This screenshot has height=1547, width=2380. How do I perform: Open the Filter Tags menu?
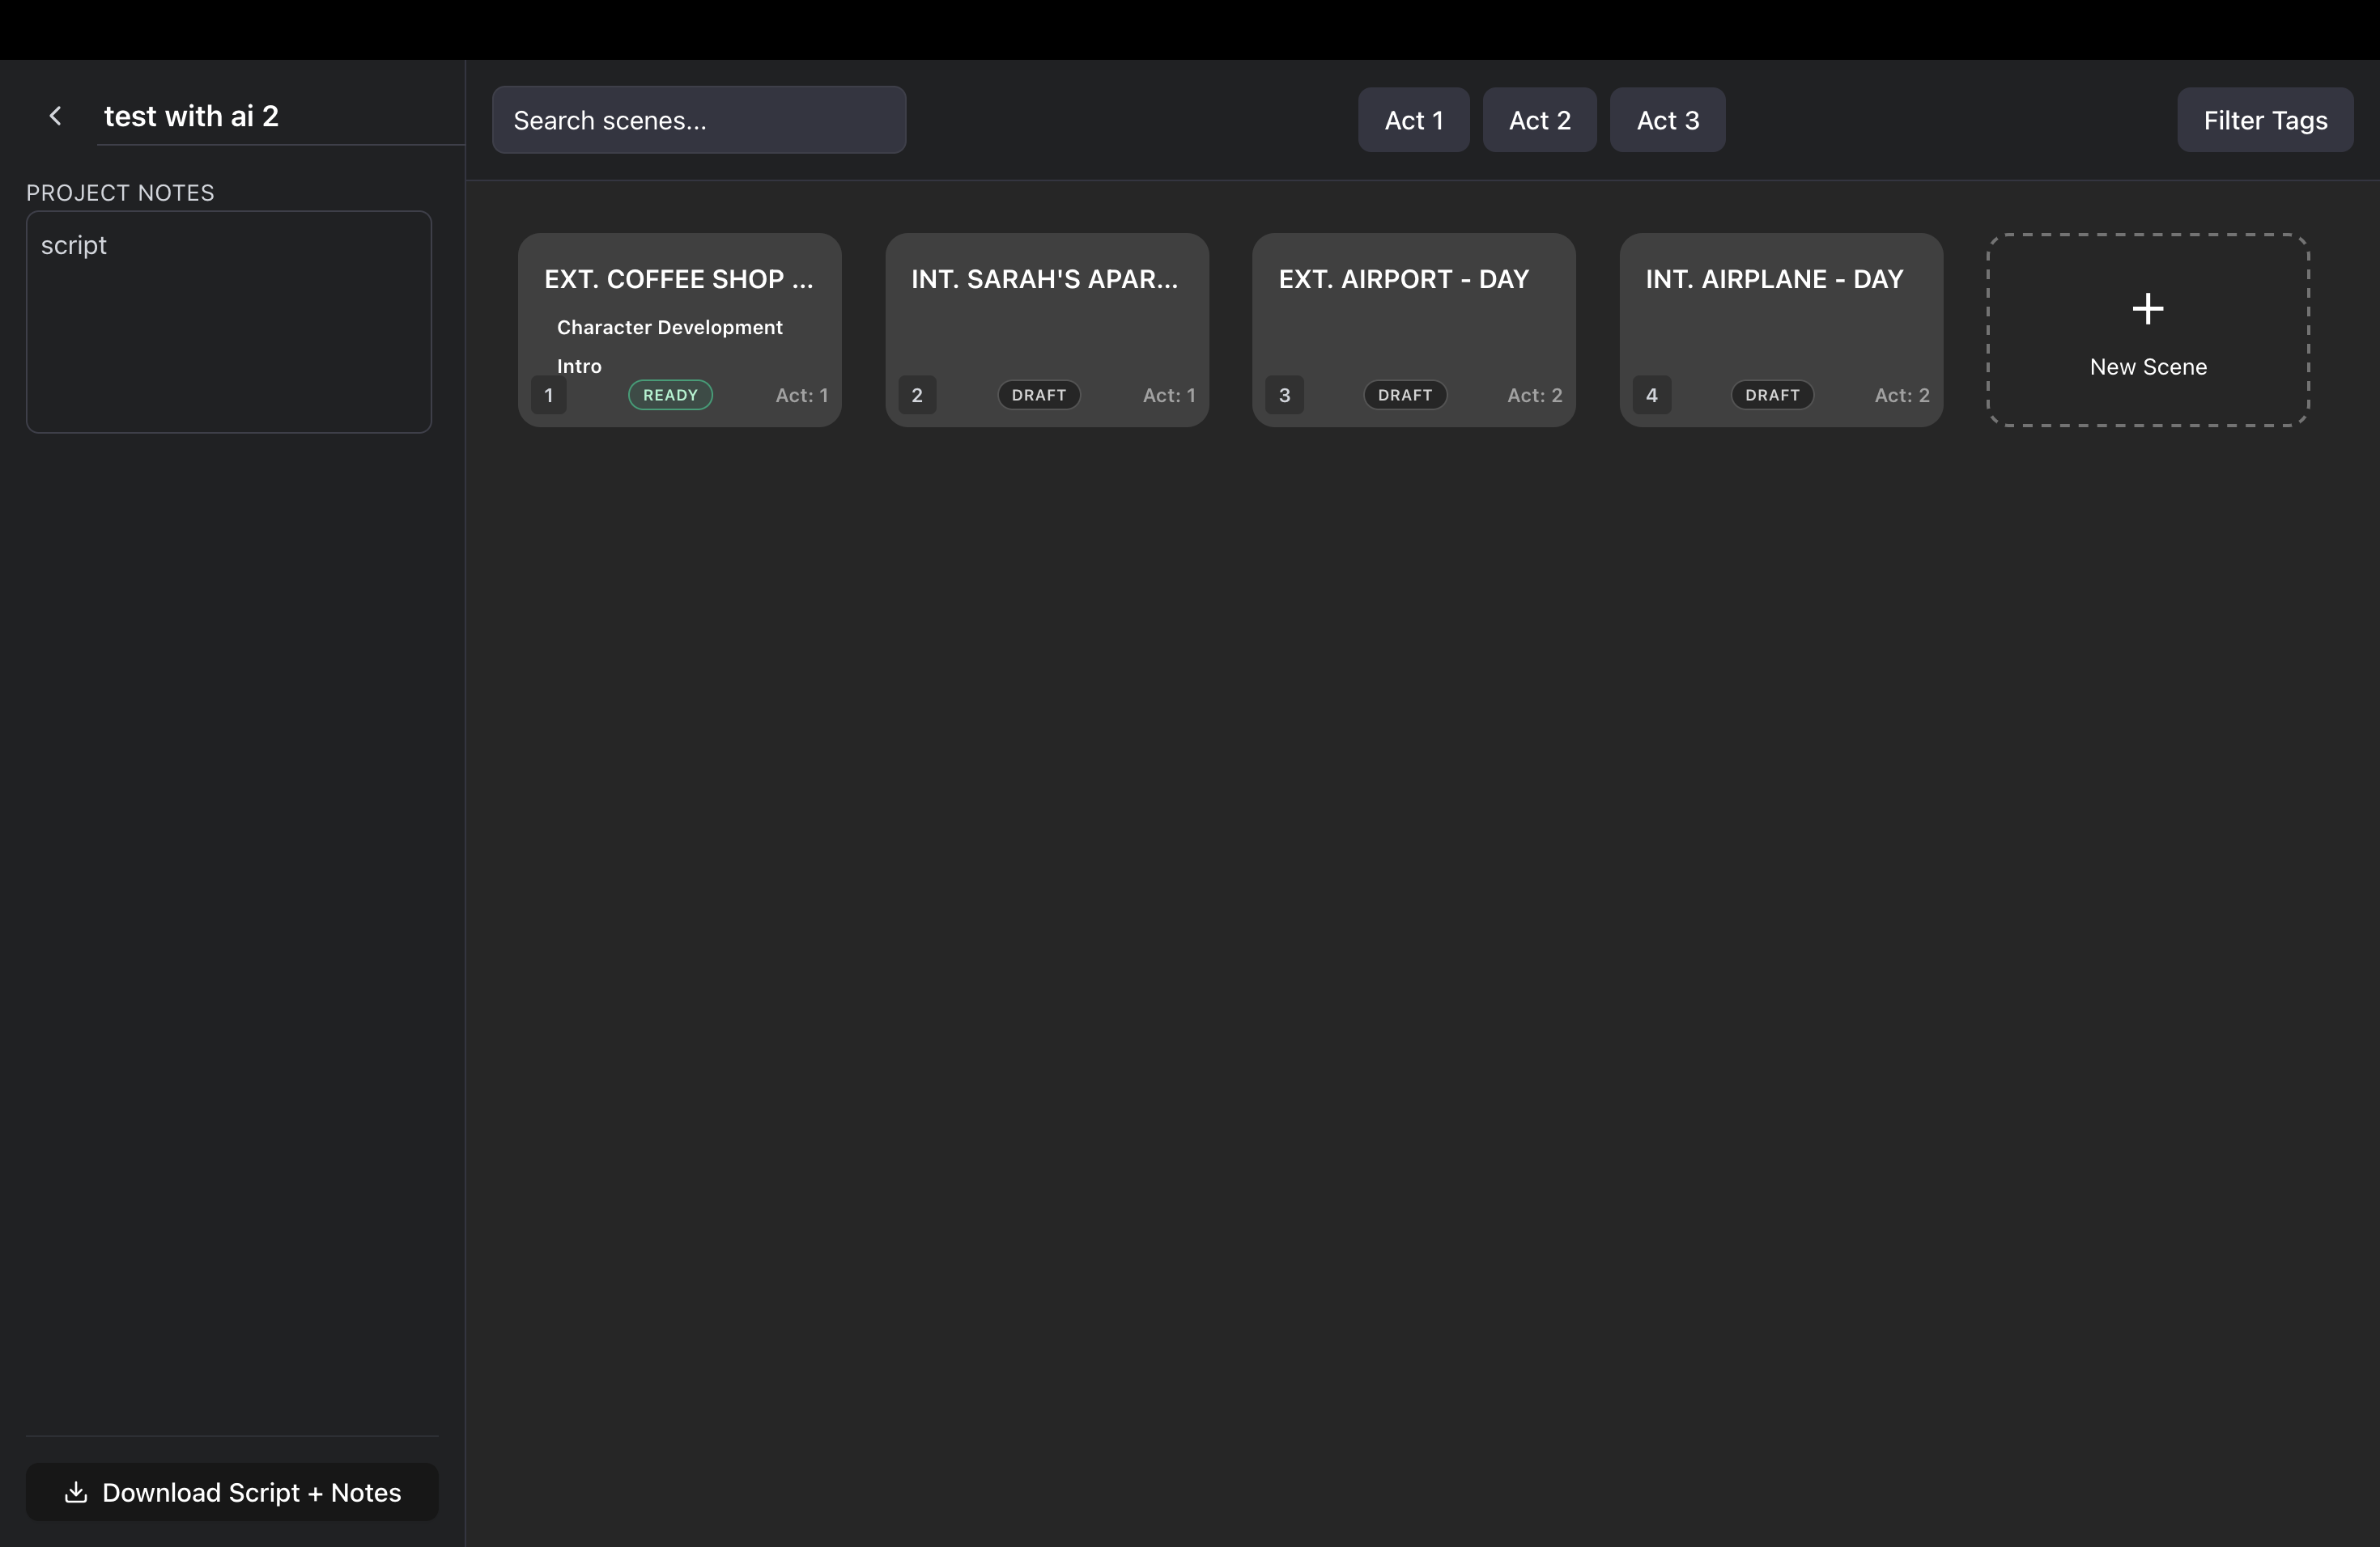[x=2265, y=120]
